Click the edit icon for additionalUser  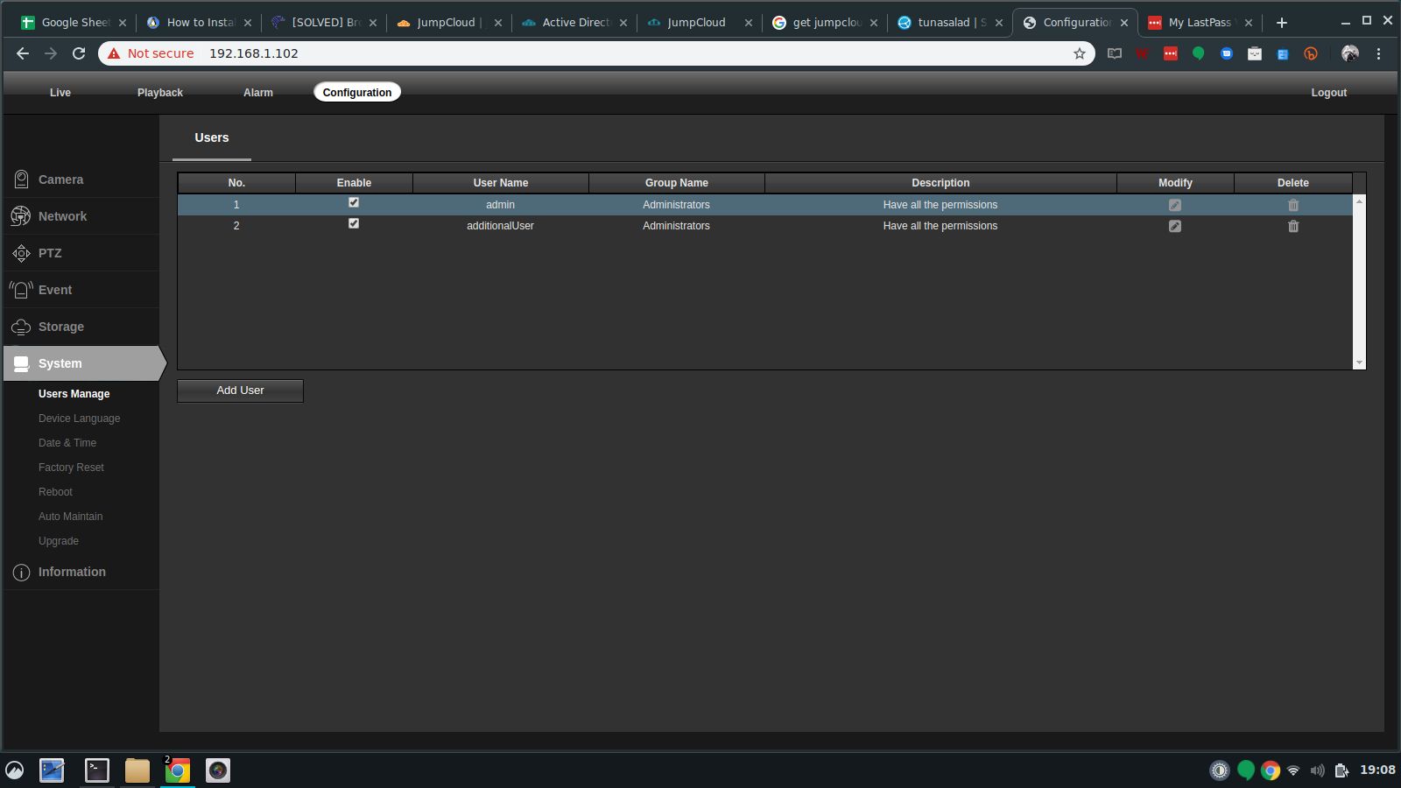click(1174, 226)
